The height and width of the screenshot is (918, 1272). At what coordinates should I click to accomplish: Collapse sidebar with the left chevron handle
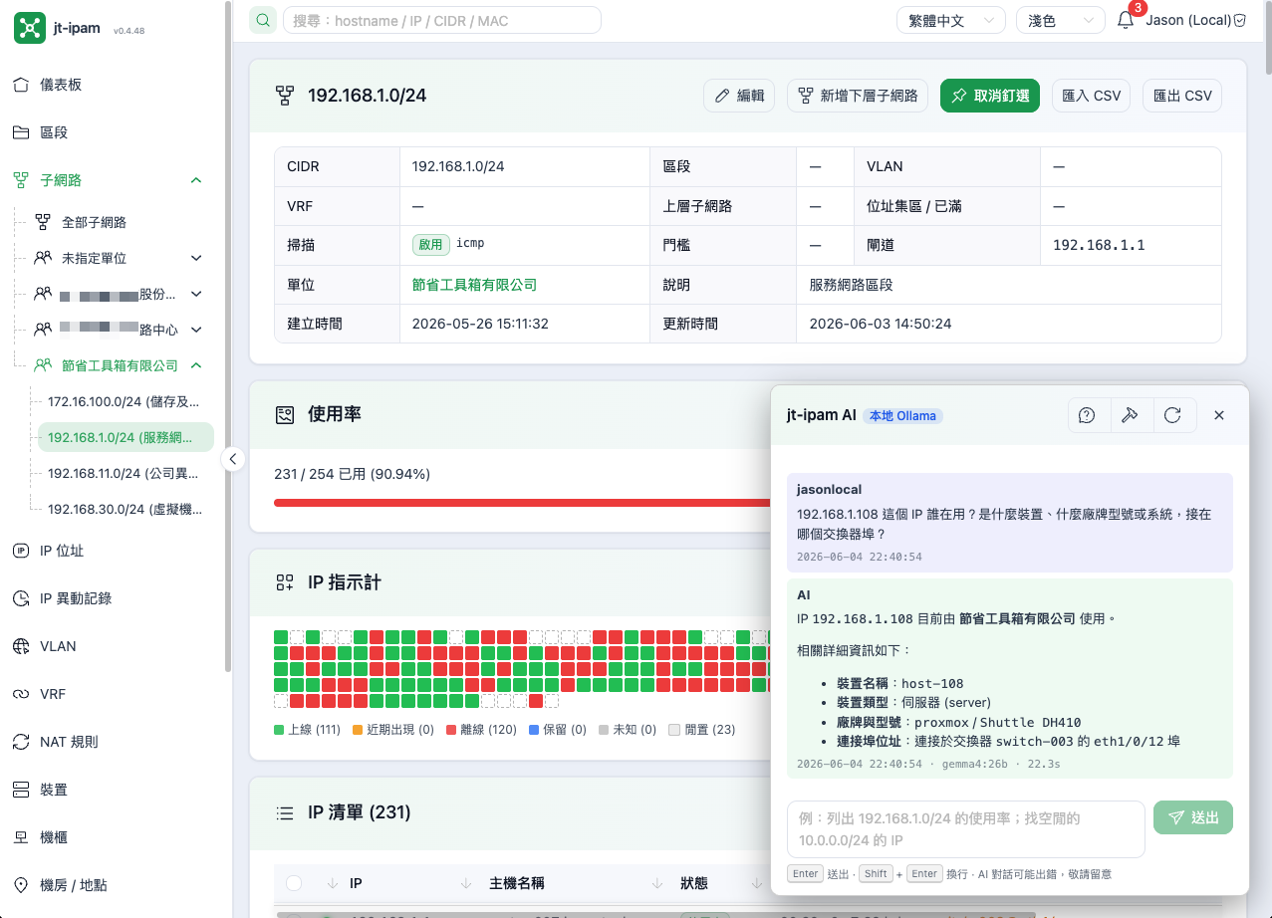232,459
